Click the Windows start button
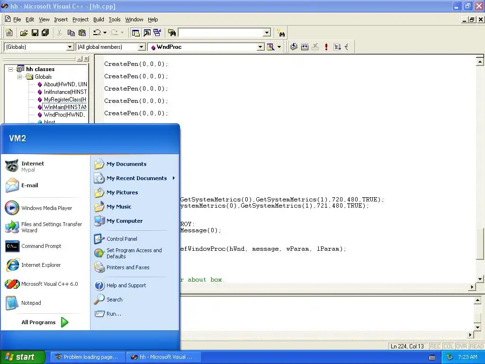Screen dimensions: 485x364 click(22, 357)
